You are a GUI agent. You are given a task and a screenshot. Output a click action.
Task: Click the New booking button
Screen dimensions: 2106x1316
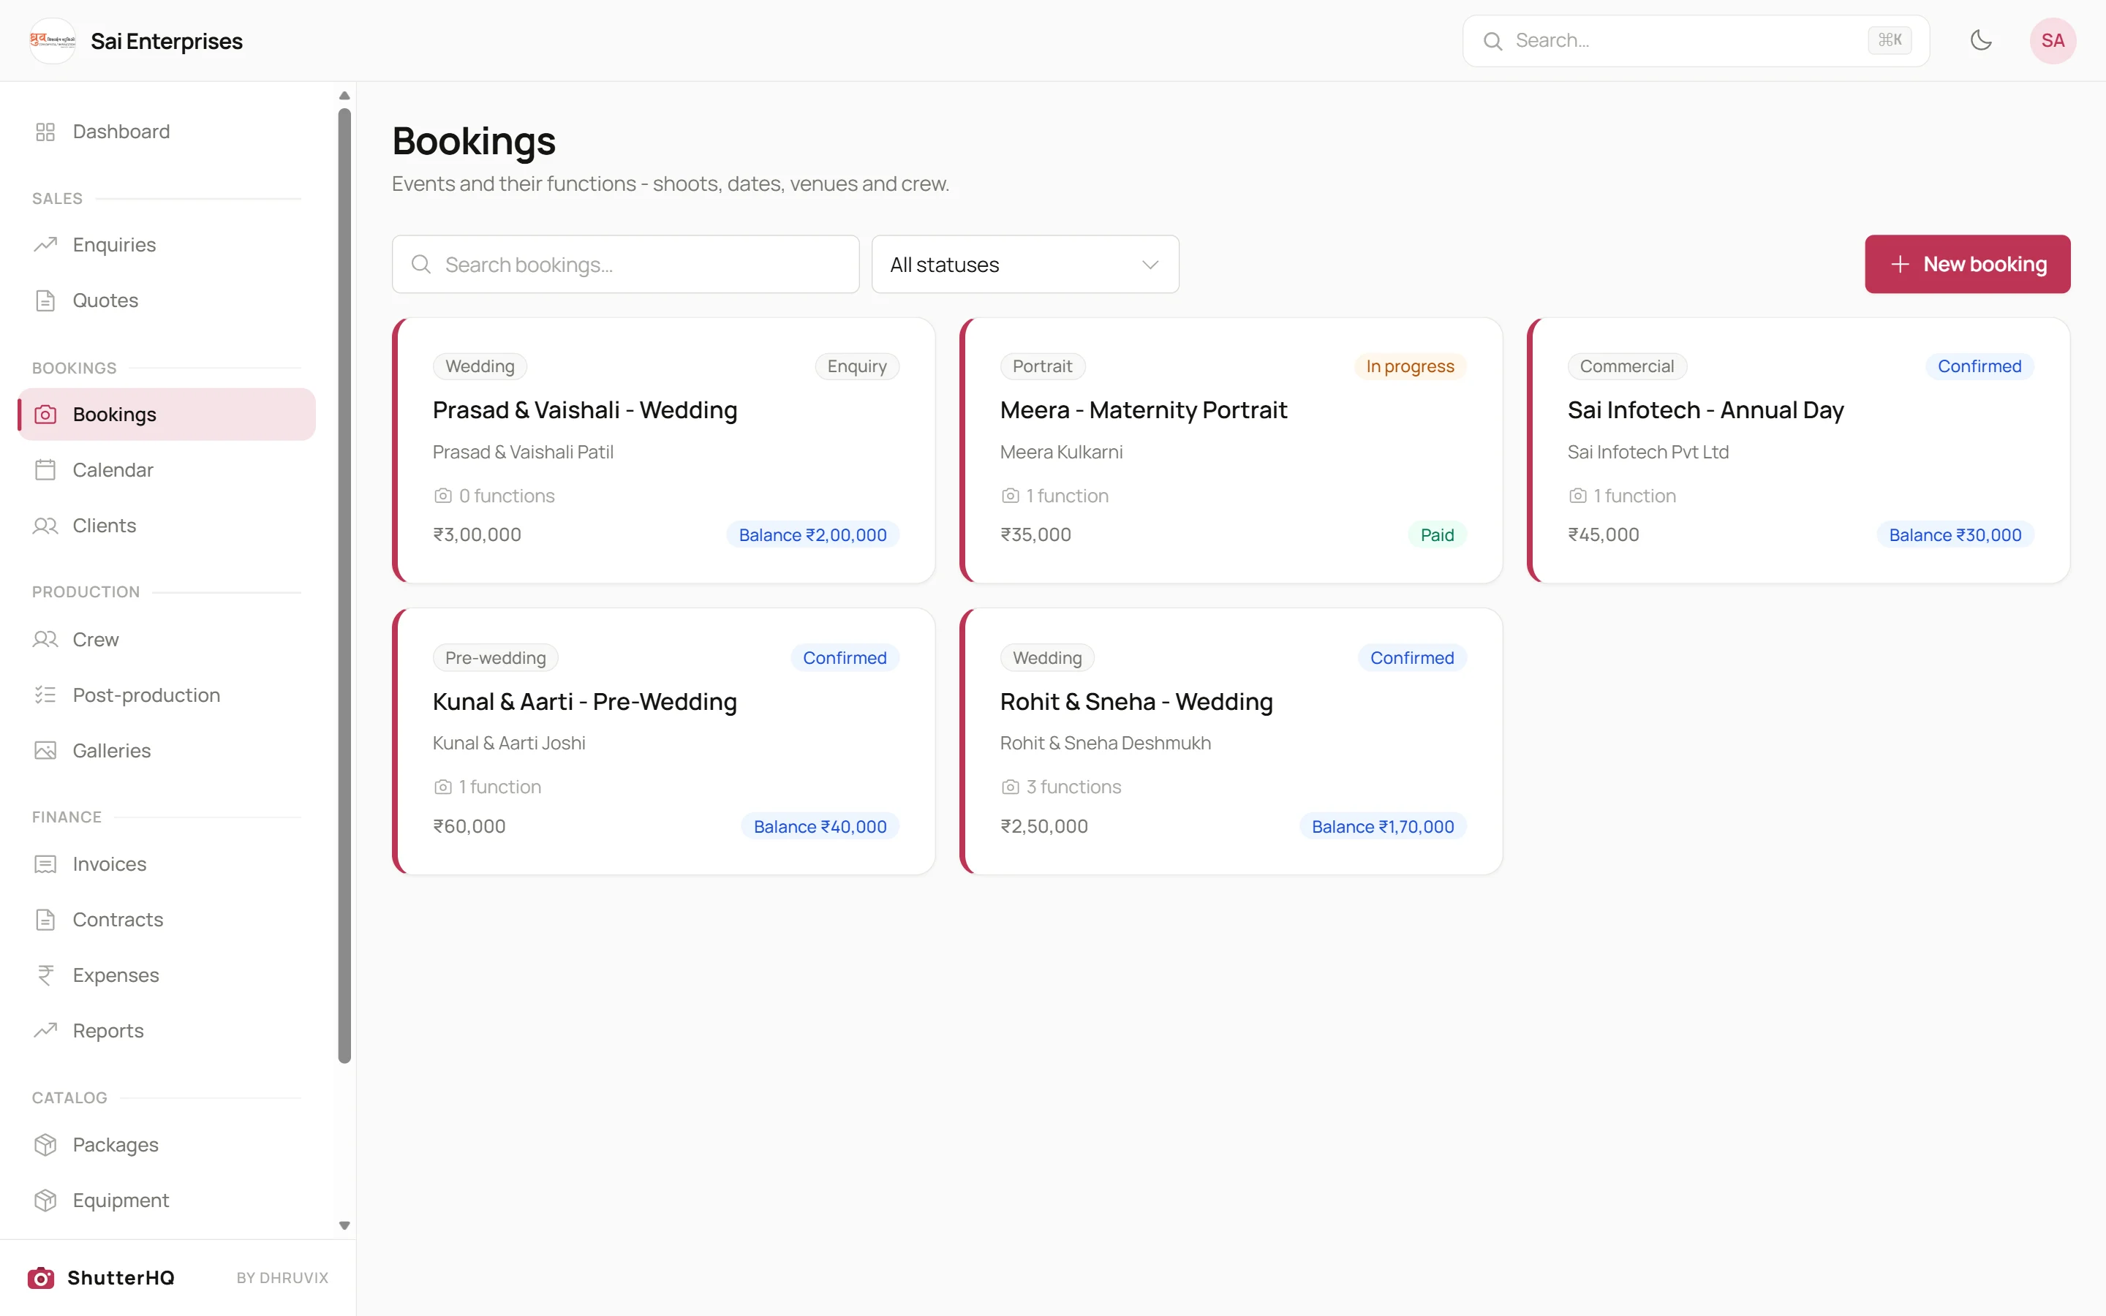[x=1967, y=264]
